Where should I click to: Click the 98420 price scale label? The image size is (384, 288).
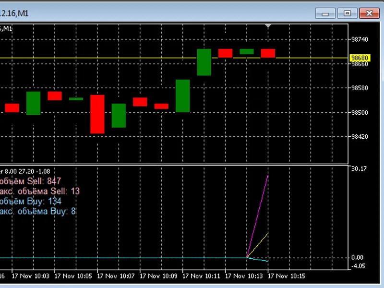tap(360, 137)
